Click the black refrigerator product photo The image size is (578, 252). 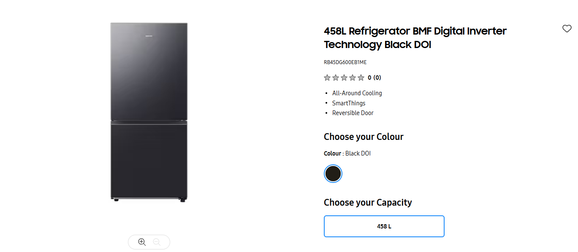pyautogui.click(x=149, y=112)
